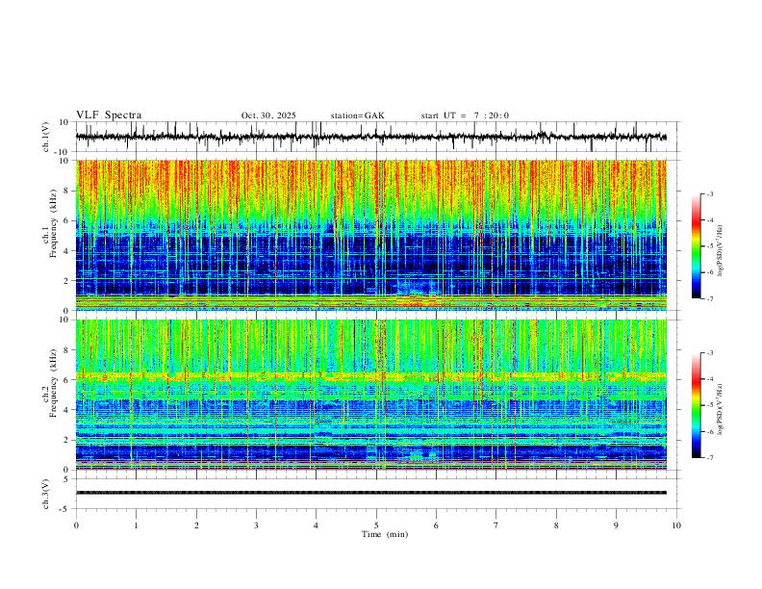
Task: Click the "8" frequency tick of ch.1 spectrogram
Action: pyautogui.click(x=66, y=191)
